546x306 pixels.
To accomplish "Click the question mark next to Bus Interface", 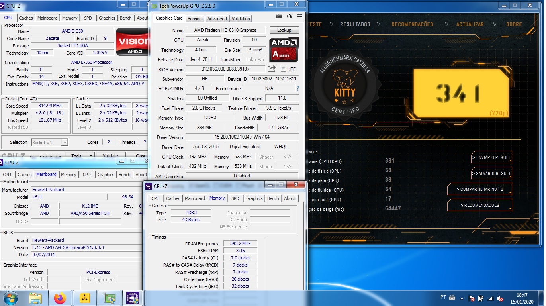I will [x=297, y=88].
